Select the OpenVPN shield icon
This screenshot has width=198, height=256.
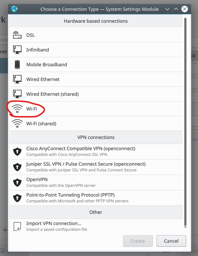point(17,182)
